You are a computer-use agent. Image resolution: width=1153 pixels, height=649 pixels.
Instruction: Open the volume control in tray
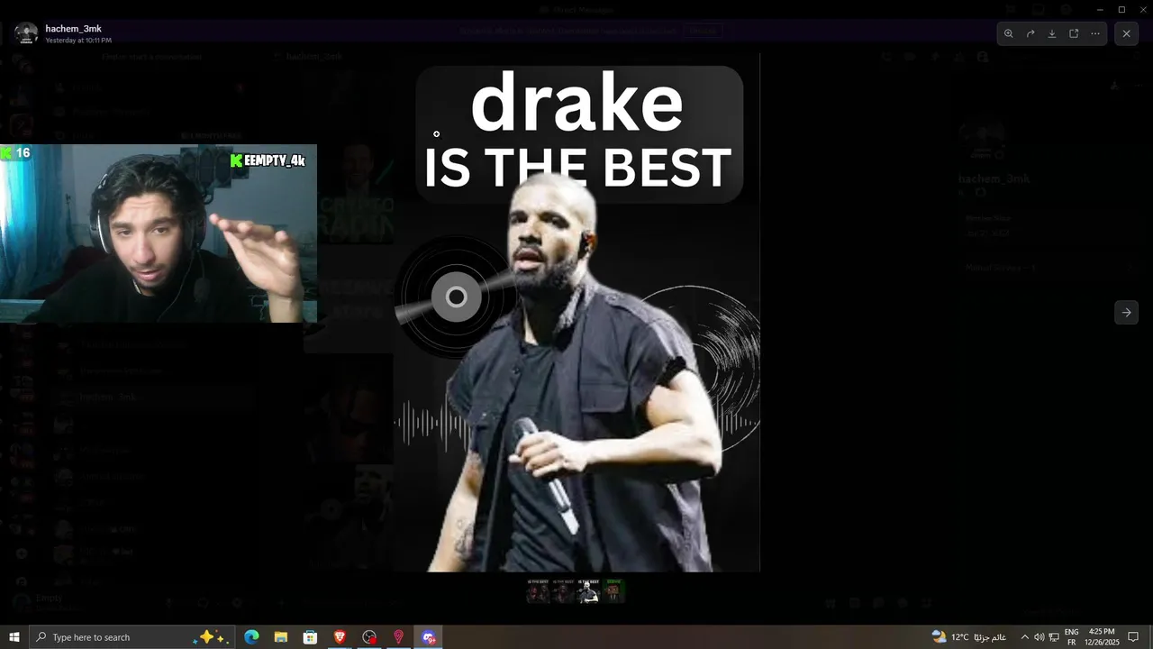pos(1039,637)
